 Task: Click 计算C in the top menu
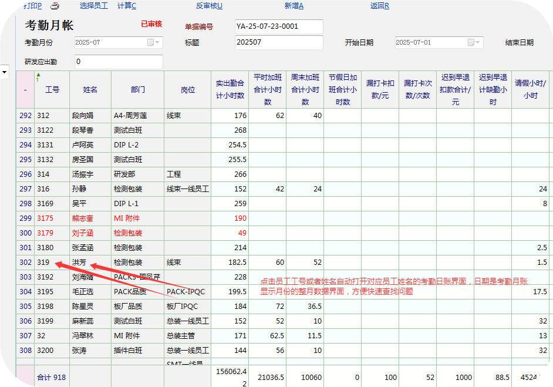point(127,6)
